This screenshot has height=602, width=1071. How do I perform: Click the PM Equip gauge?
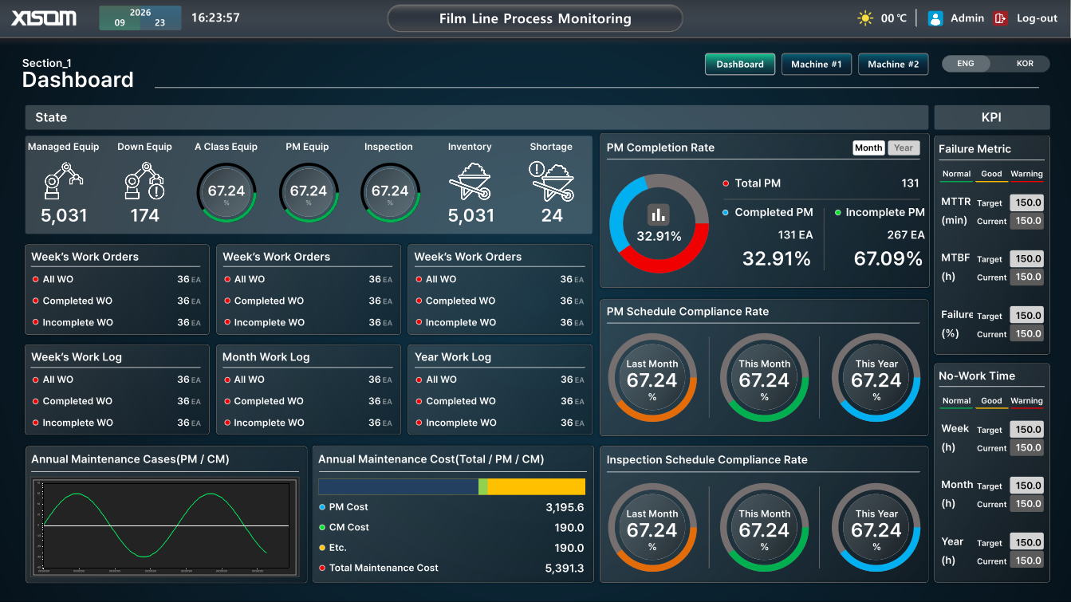(x=309, y=193)
